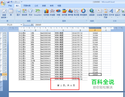Insert 页眉和页脚 header and footer

coord(105,13)
